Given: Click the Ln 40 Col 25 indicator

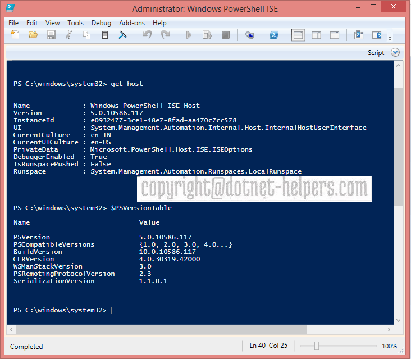Looking at the screenshot, I should point(269,346).
